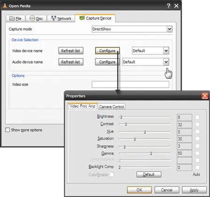
Task: Close the Properties dialog with red X
Action: pos(205,96)
